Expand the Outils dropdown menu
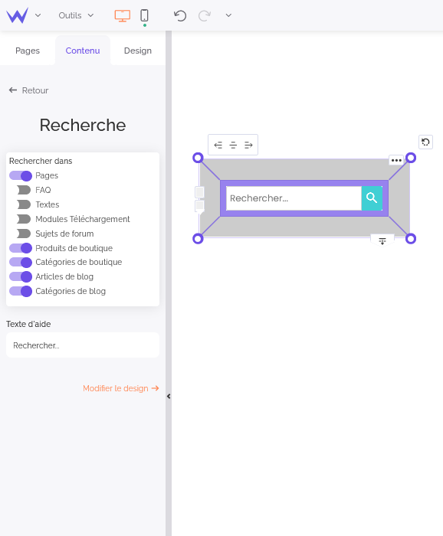443x536 pixels. (x=76, y=15)
